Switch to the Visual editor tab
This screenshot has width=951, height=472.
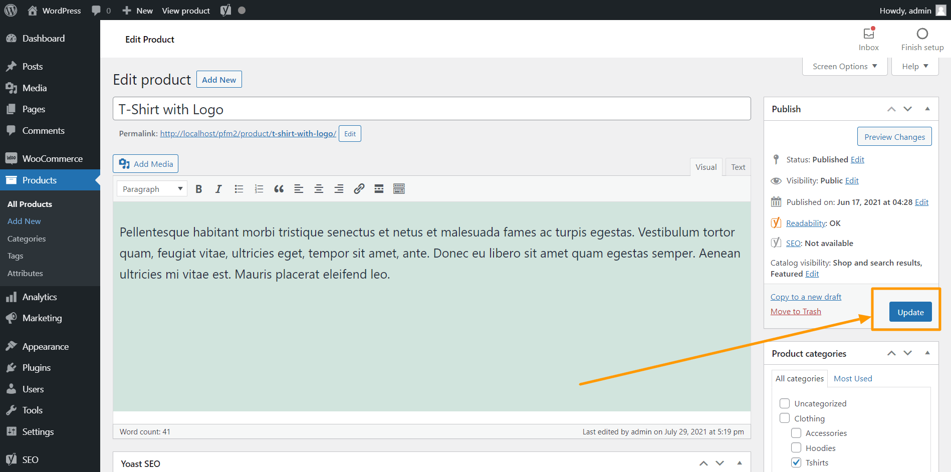pyautogui.click(x=706, y=167)
